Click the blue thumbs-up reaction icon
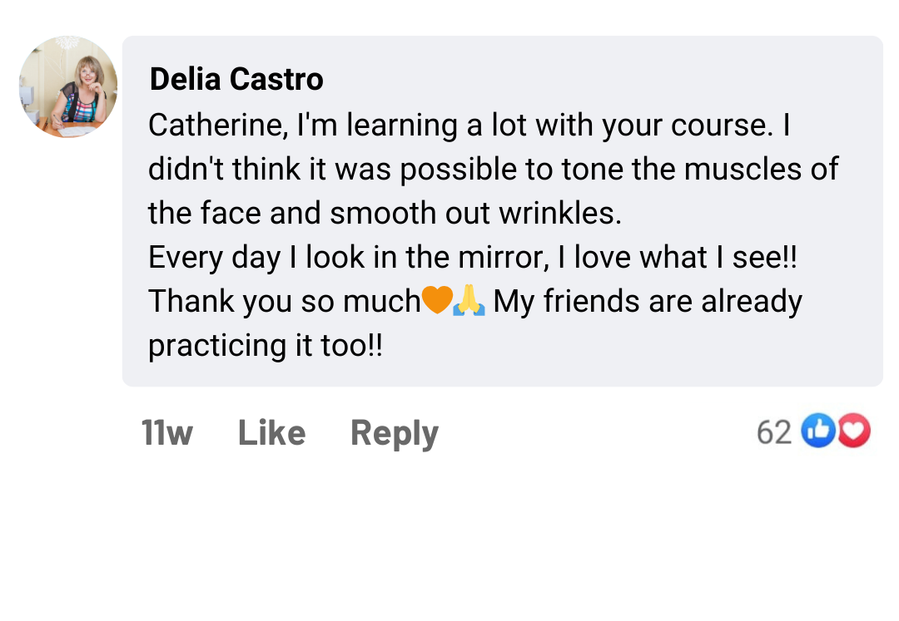The image size is (899, 621). click(818, 431)
